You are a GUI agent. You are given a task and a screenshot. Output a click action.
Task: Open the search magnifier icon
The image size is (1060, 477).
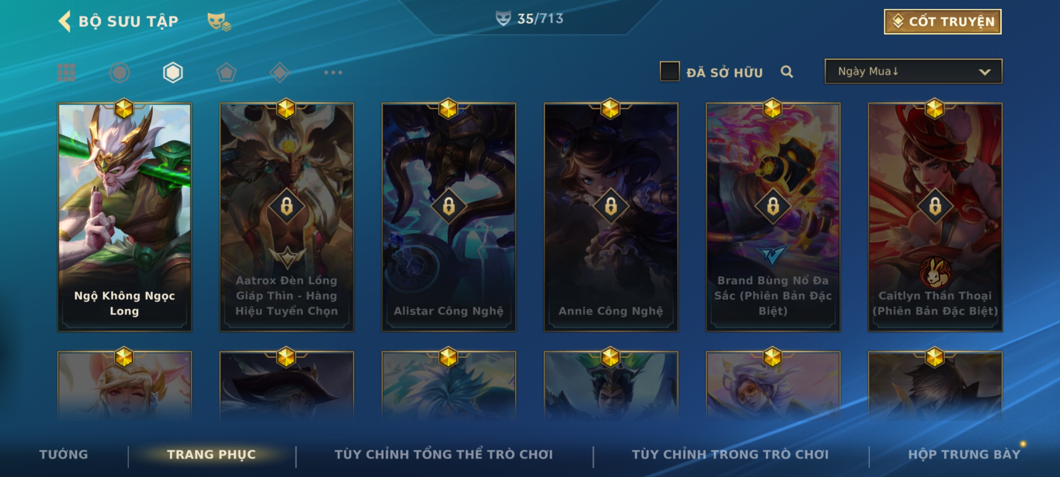tap(787, 72)
